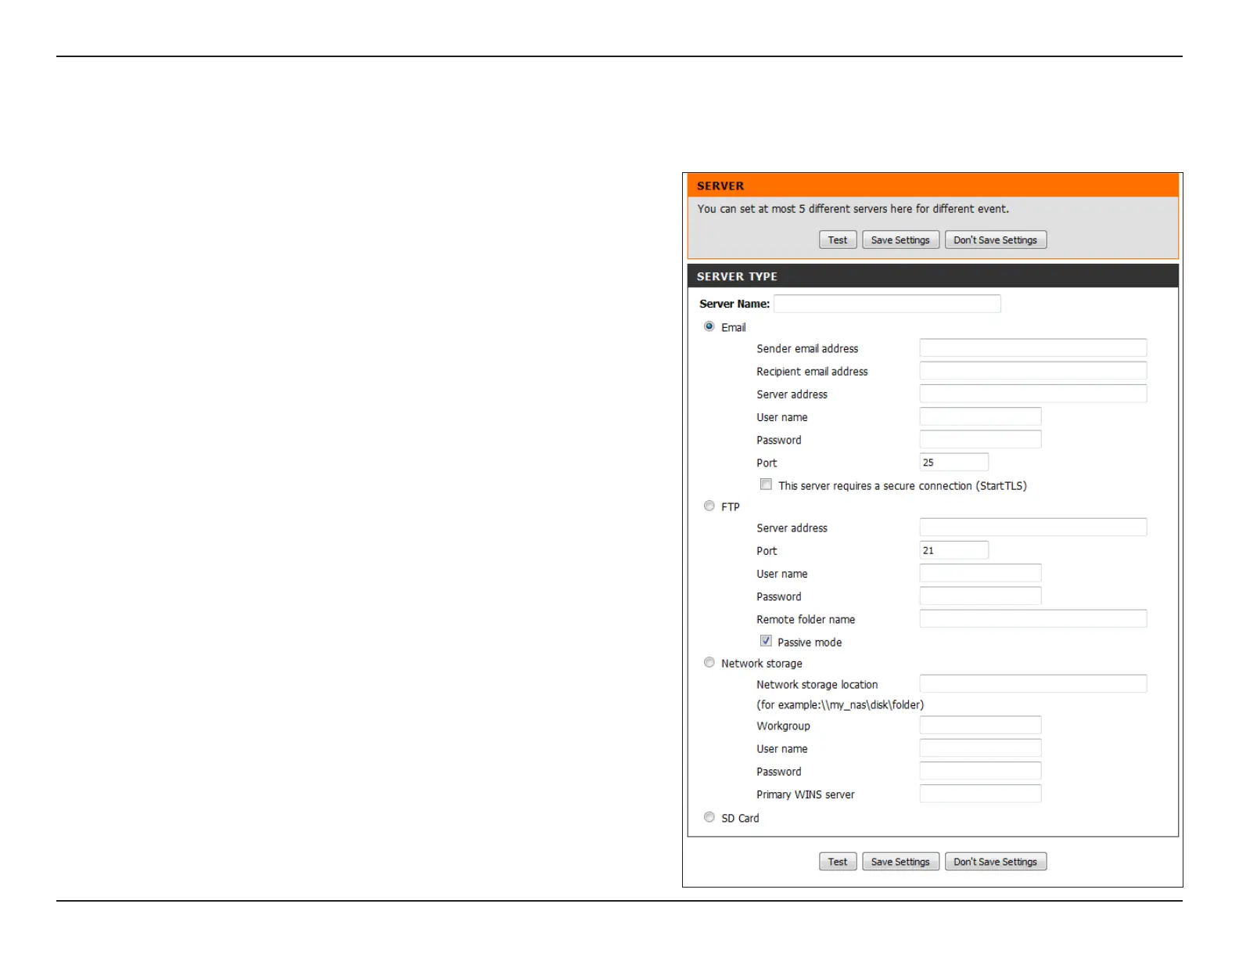The image size is (1239, 958).
Task: Select the Email server type radio button
Action: (x=709, y=326)
